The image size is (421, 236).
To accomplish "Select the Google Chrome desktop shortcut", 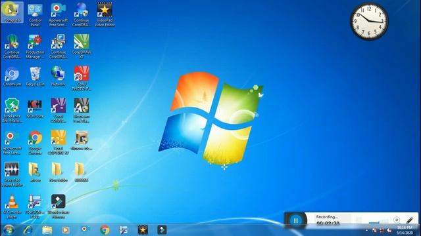I will click(x=35, y=143).
